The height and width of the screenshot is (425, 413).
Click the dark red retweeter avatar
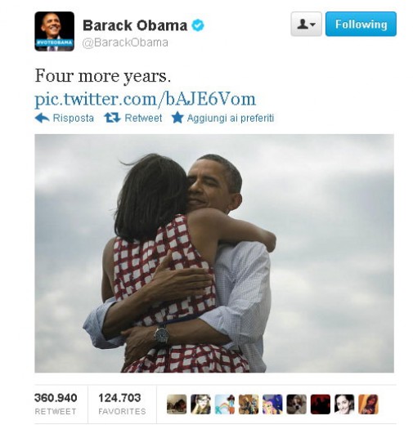click(x=321, y=404)
